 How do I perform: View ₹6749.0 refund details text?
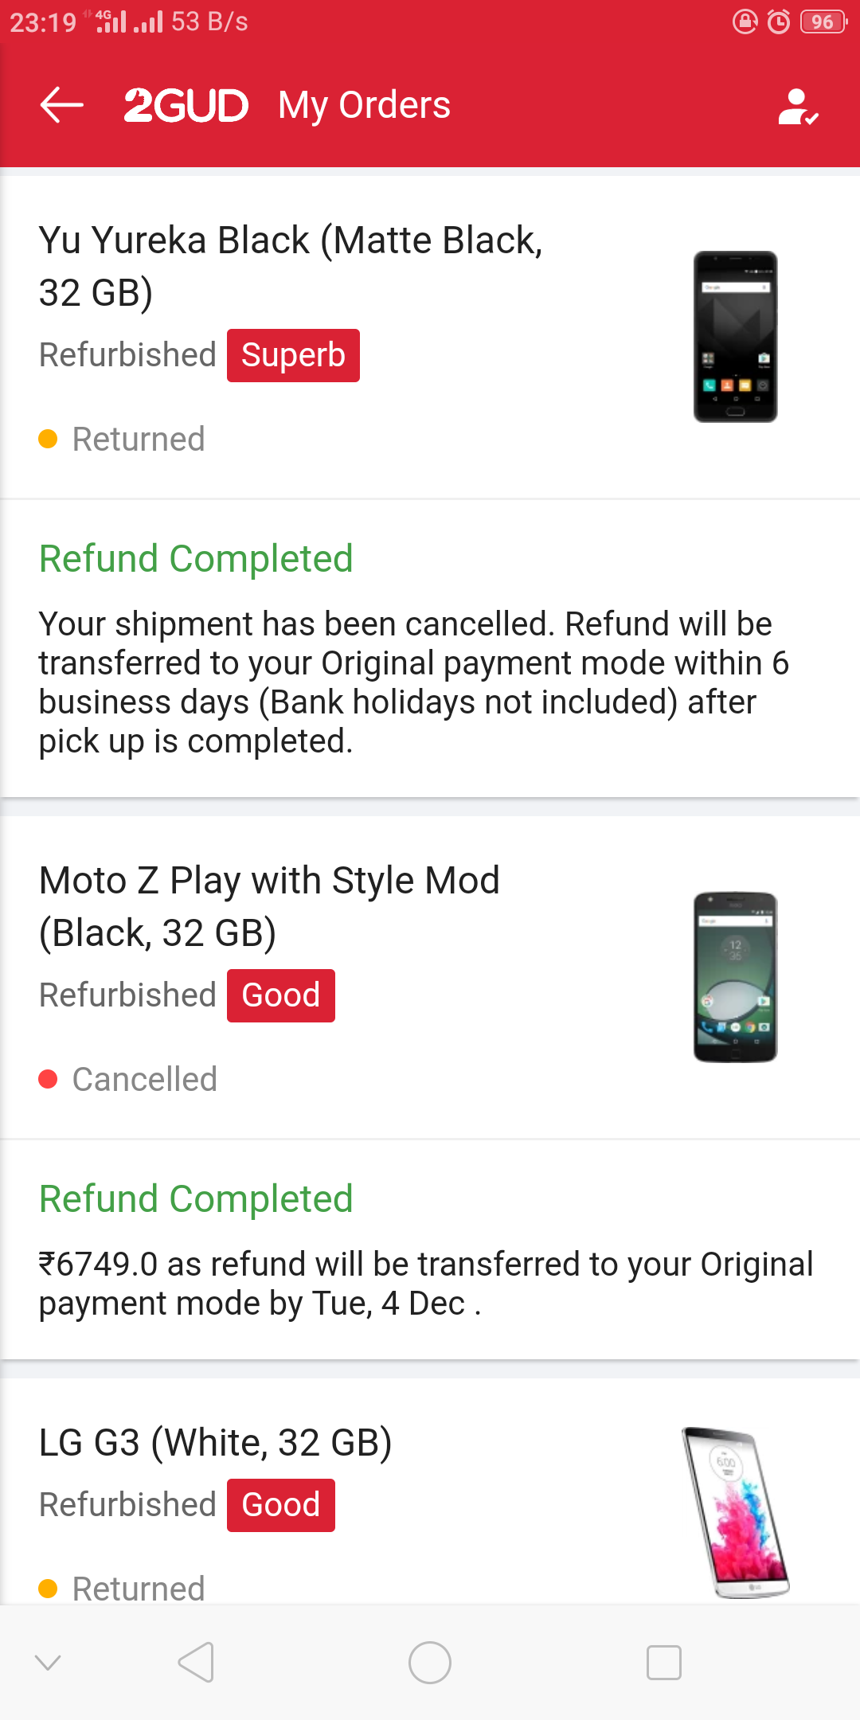(425, 1283)
